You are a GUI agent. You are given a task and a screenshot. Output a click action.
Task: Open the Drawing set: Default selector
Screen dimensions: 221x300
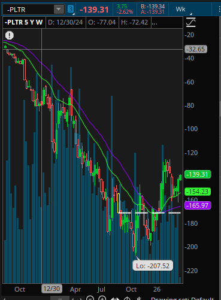(x=183, y=298)
